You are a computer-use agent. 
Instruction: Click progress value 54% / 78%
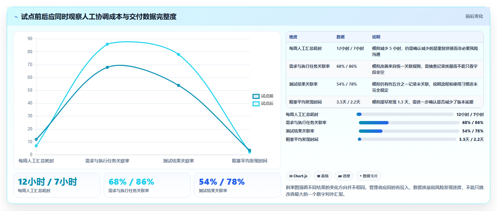[x=473, y=131]
